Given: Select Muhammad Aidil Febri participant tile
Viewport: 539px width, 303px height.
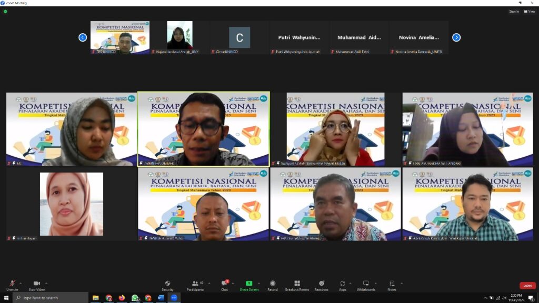Looking at the screenshot, I should [x=359, y=37].
